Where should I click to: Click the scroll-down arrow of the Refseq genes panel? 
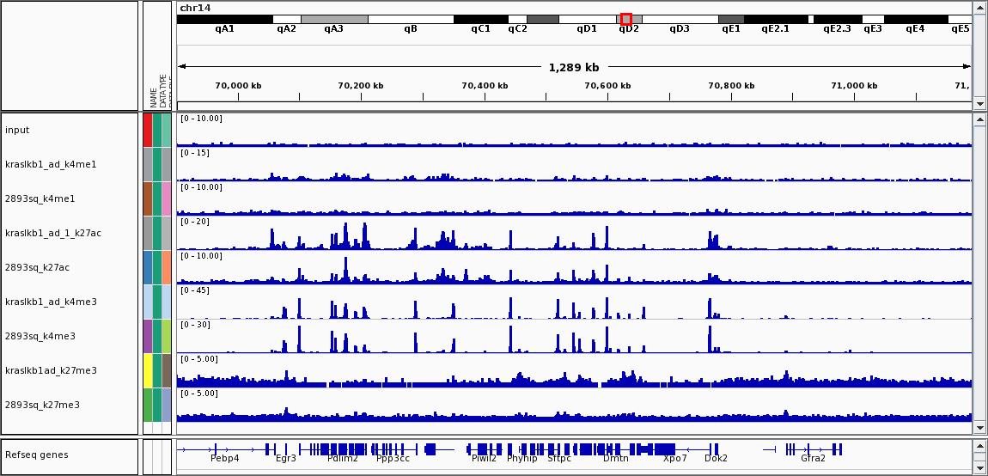point(979,467)
